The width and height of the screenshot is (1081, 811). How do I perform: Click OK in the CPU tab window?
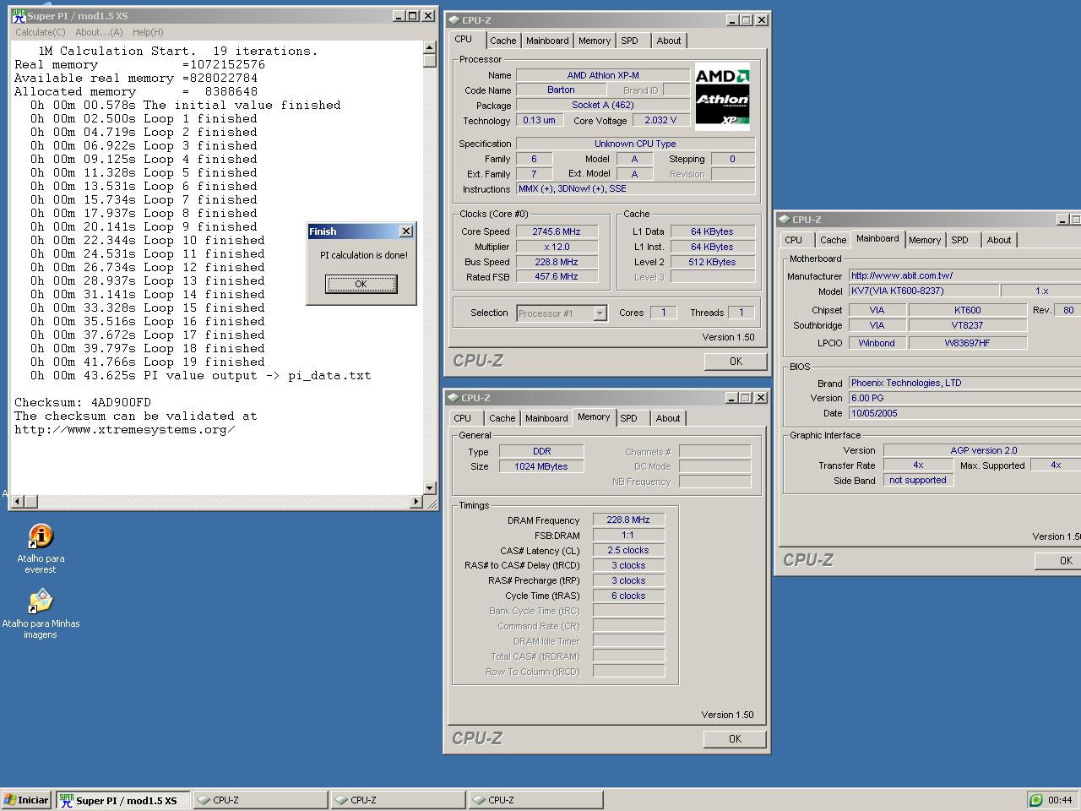point(736,361)
